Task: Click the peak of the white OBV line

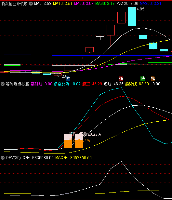Action: pos(121,162)
